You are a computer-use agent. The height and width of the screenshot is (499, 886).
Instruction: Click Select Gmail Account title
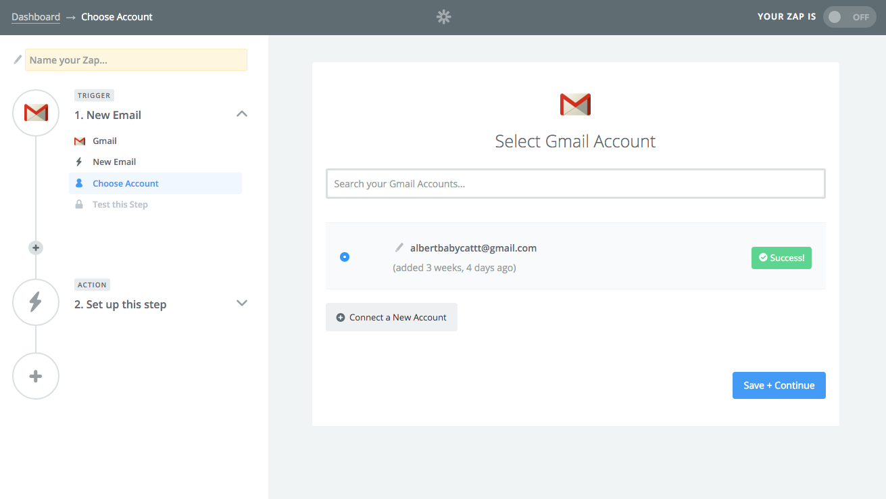[x=575, y=141]
